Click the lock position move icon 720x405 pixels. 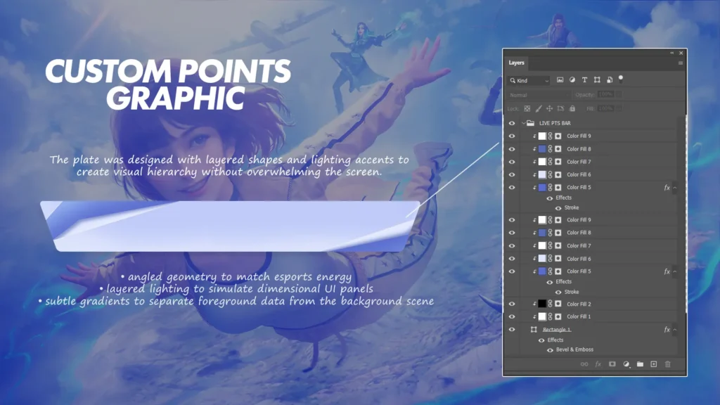pyautogui.click(x=551, y=108)
